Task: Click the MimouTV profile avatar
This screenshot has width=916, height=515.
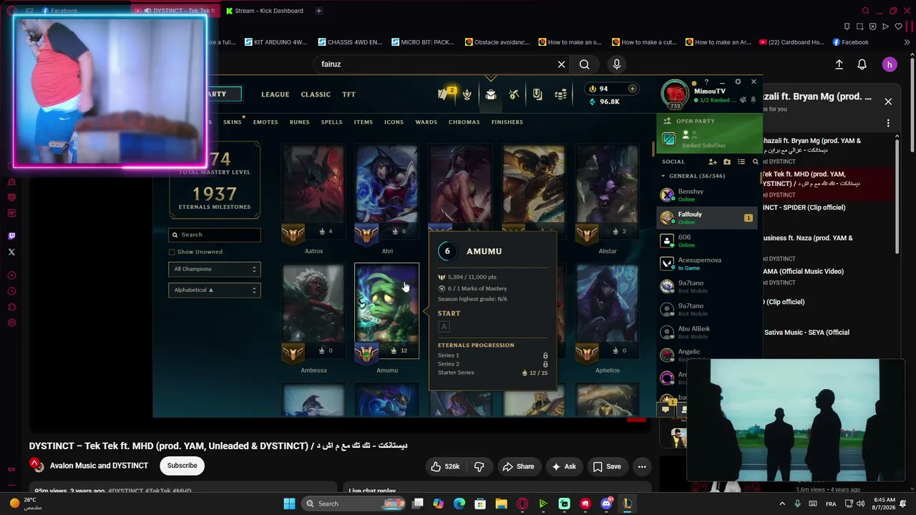Action: tap(674, 94)
